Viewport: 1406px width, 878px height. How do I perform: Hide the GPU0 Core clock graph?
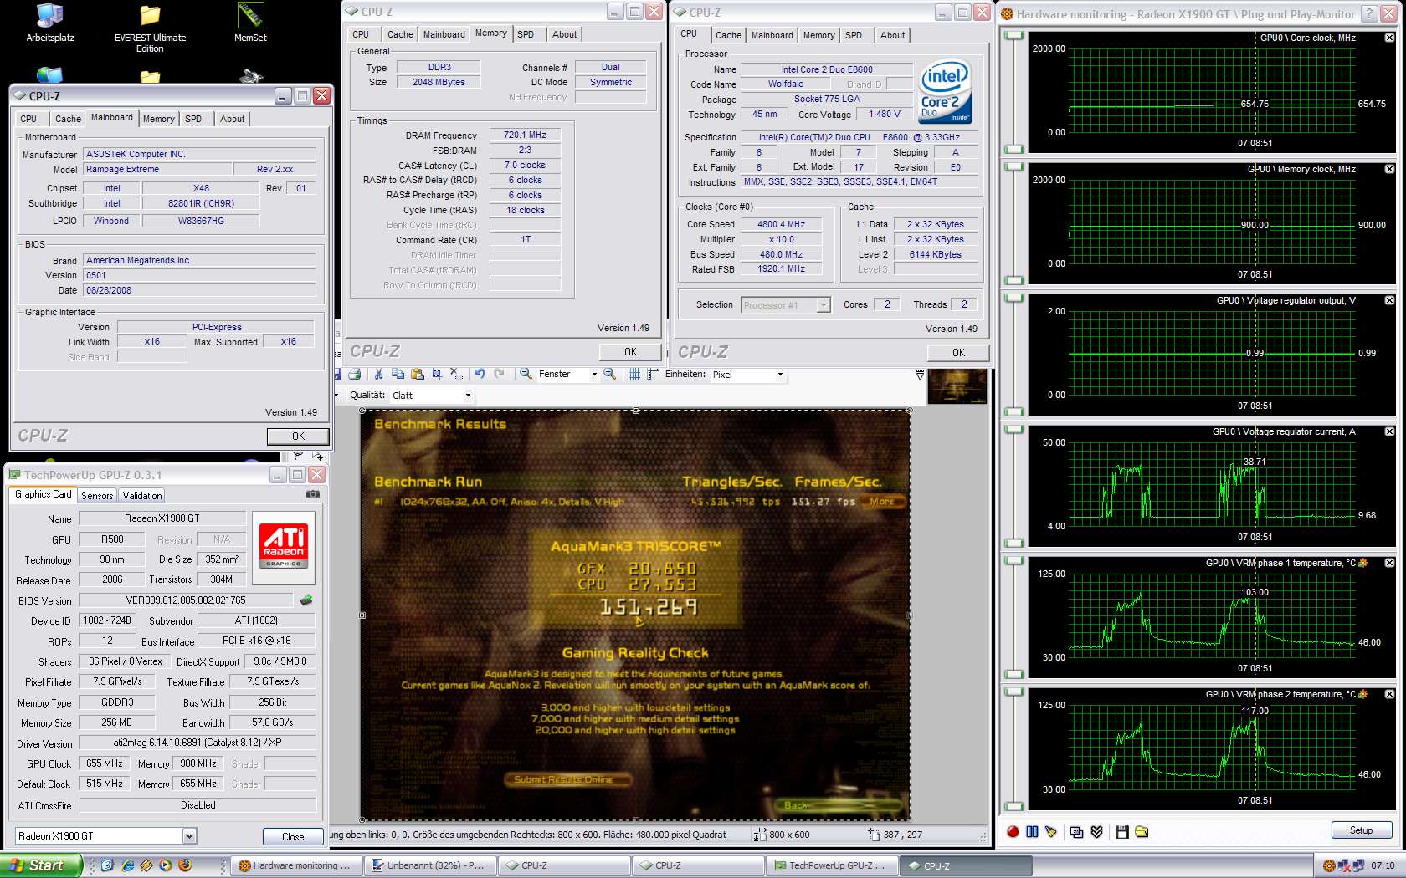pyautogui.click(x=1389, y=38)
